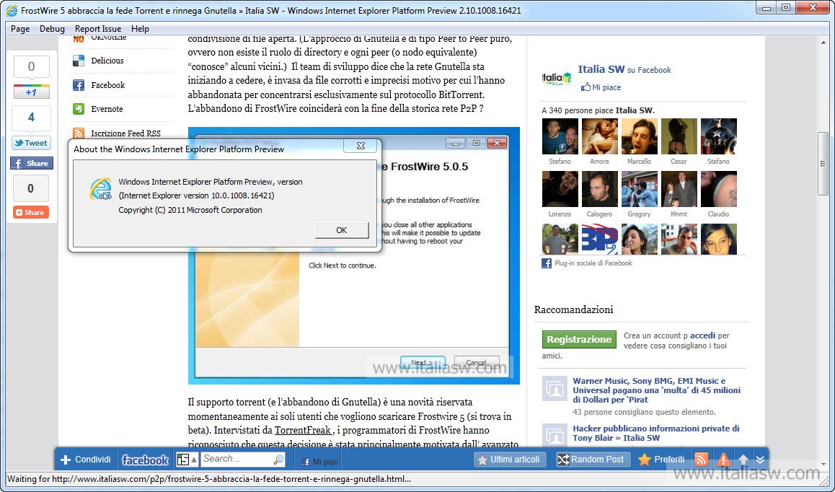Open the TorrentFreak link in the article
The width and height of the screenshot is (835, 492).
(303, 430)
